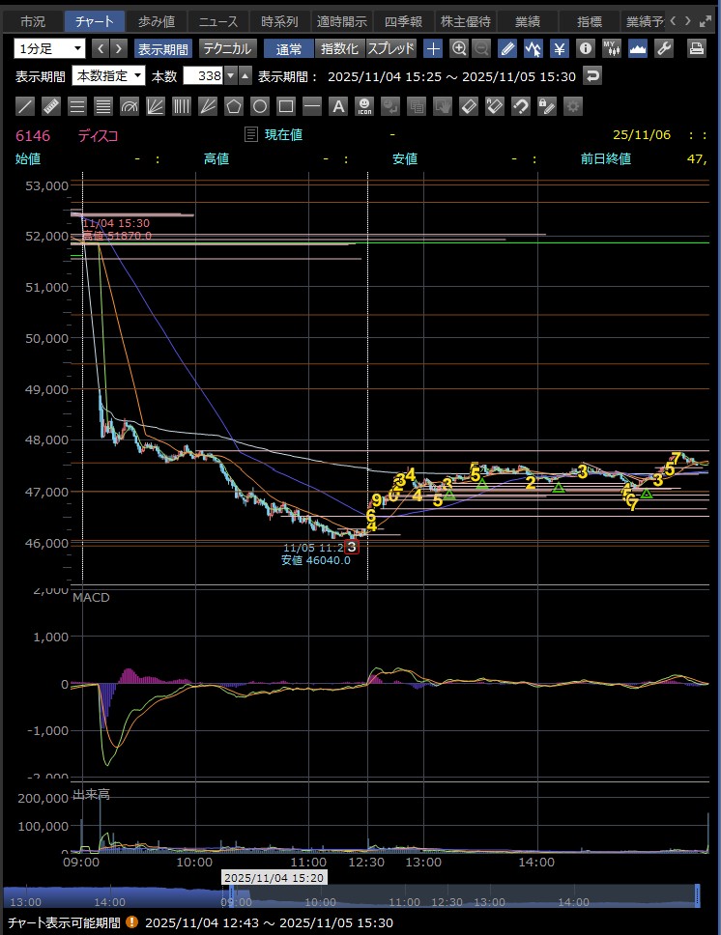Image resolution: width=721 pixels, height=935 pixels.
Task: Click the テクニカル button
Action: 227,48
